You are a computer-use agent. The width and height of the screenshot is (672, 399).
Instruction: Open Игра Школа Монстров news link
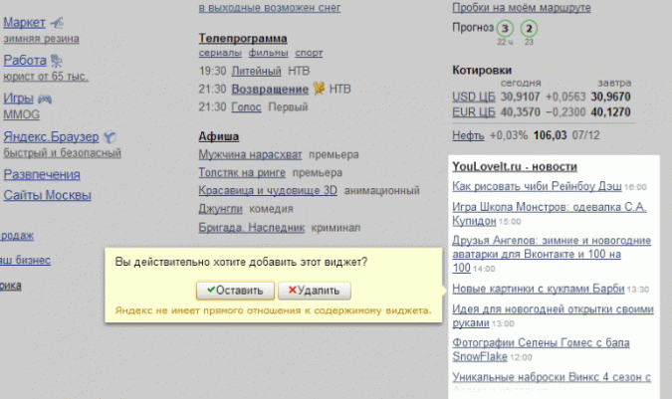pos(550,214)
